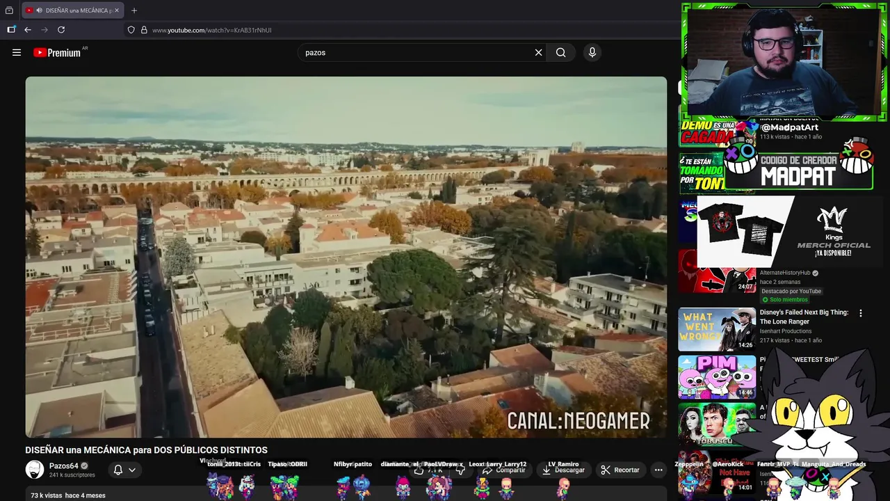
Task: Run search with the magnifier button
Action: point(560,52)
